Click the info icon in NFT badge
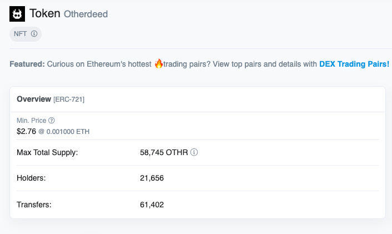This screenshot has height=234, width=392. (34, 33)
